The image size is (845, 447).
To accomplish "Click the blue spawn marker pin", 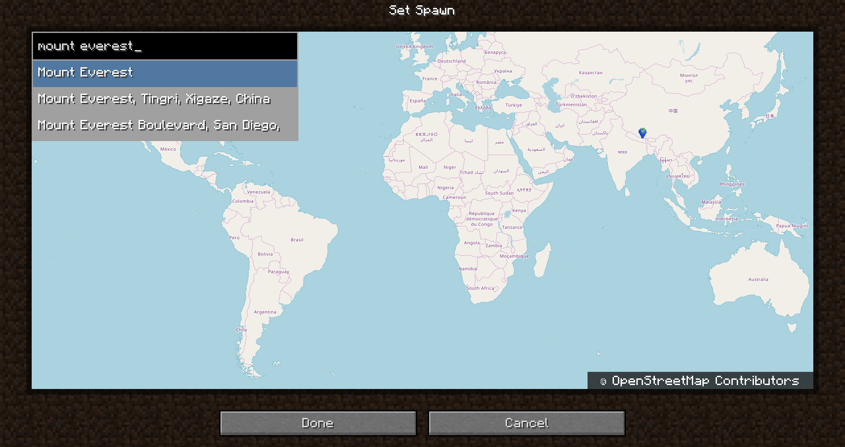I will pos(643,133).
